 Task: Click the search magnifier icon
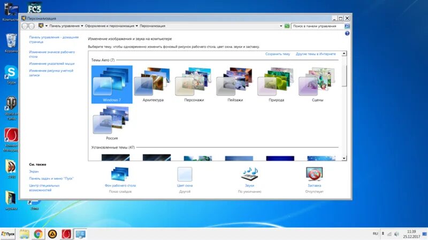click(x=347, y=26)
